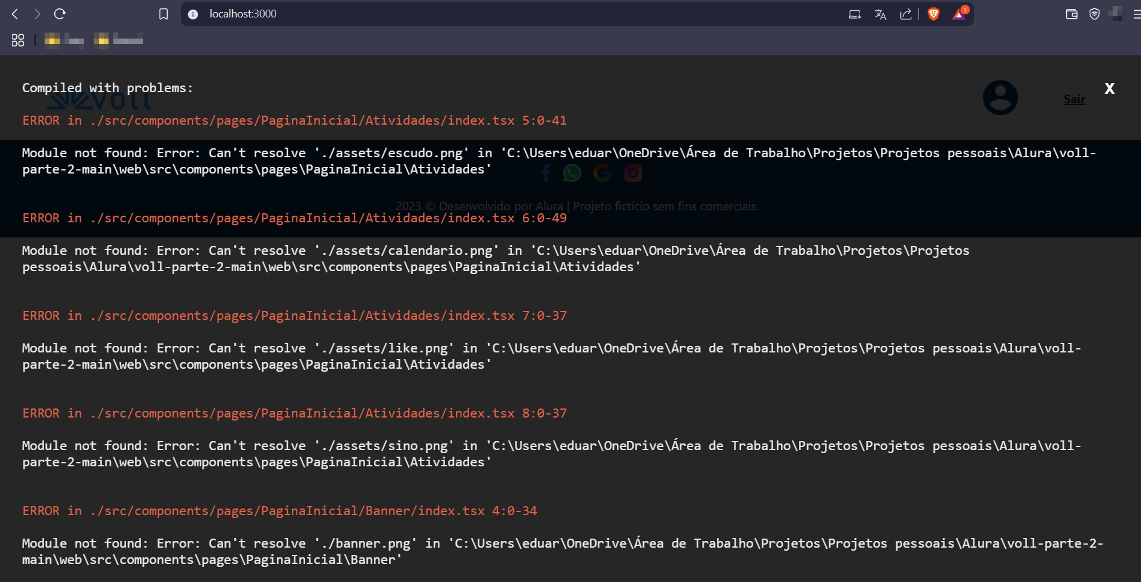Click the like.png module not found message

point(552,356)
